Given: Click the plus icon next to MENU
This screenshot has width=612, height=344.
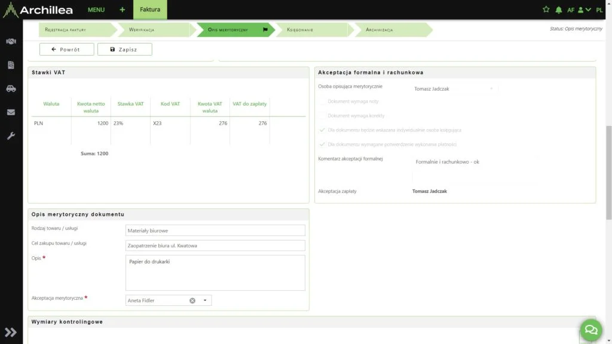Looking at the screenshot, I should (122, 10).
